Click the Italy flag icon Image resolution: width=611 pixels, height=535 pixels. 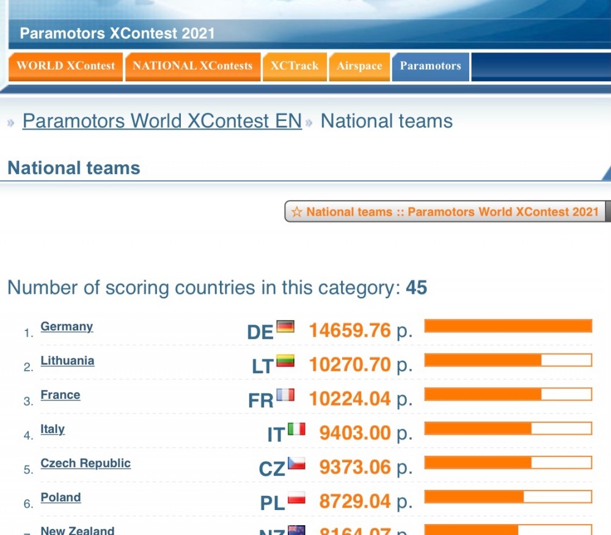296,429
